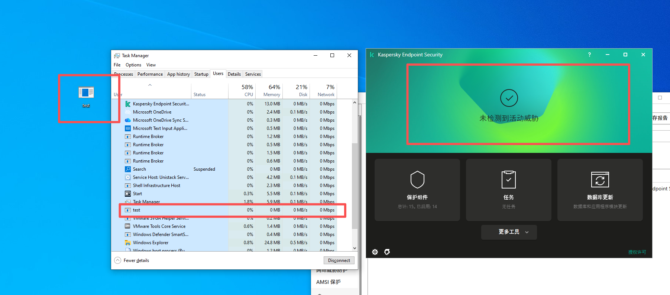The image size is (670, 295).
Task: Switch to the Details tab
Action: pos(234,74)
